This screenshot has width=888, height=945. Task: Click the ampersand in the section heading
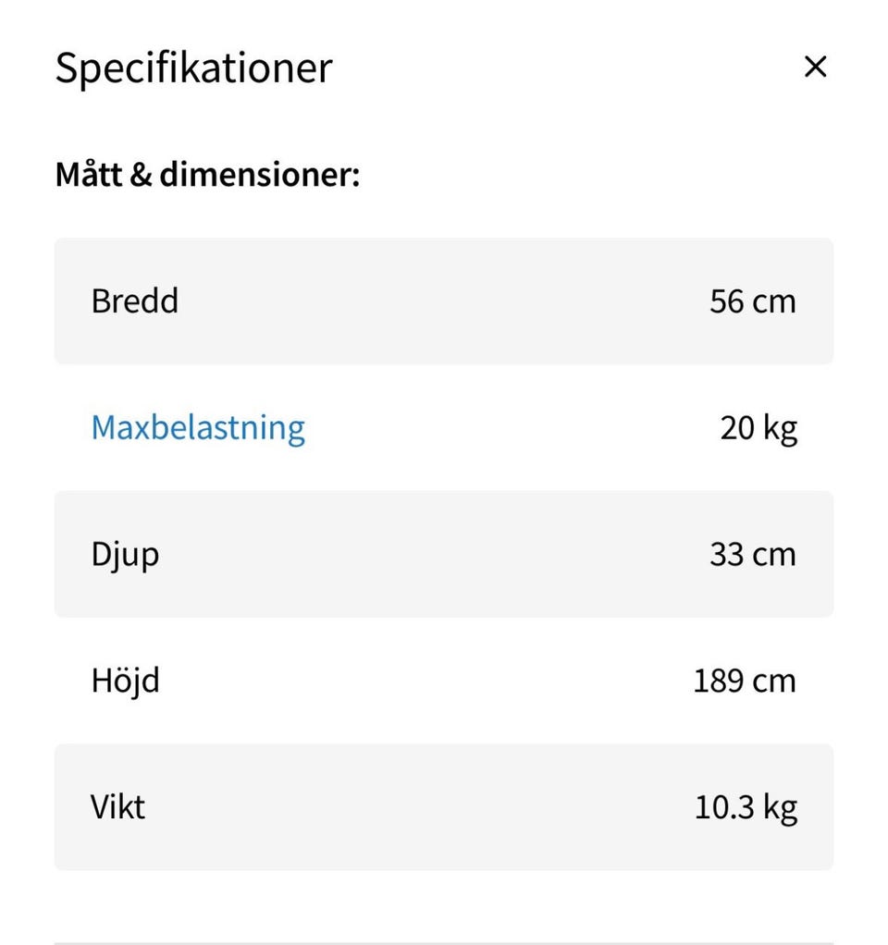[x=141, y=175]
